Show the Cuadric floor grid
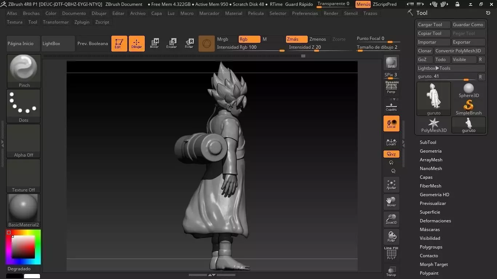This screenshot has height=279, width=497. click(x=391, y=107)
